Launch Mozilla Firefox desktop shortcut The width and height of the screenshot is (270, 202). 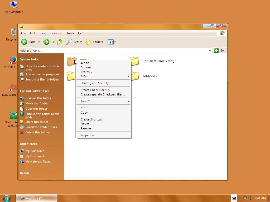point(13,60)
